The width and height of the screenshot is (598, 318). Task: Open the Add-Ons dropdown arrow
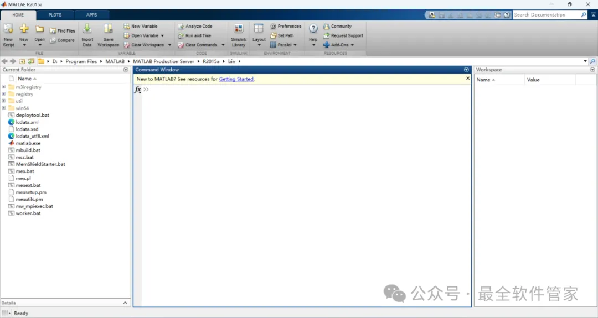(x=352, y=45)
